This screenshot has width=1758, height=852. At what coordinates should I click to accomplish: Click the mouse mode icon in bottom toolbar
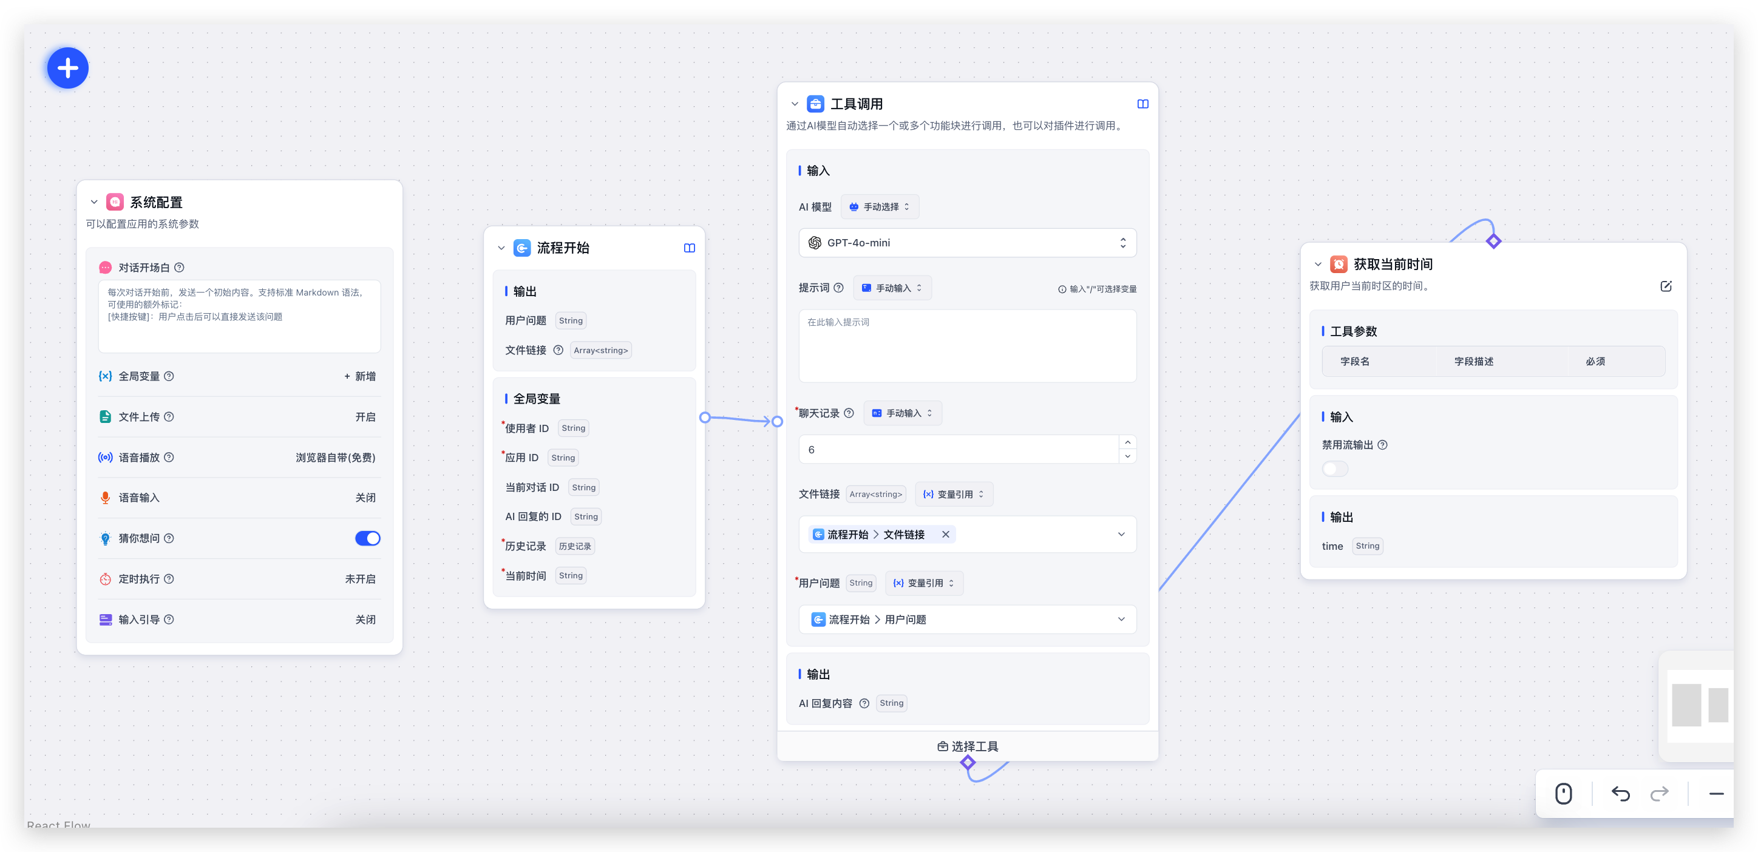tap(1564, 793)
